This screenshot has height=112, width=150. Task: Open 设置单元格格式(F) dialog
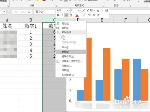click(x=71, y=61)
